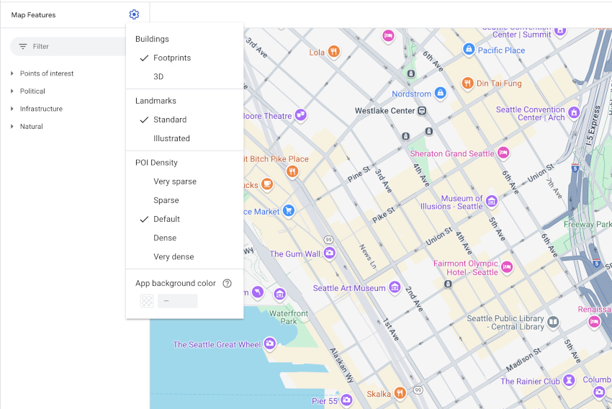Viewport: 612px width, 409px height.
Task: Open help for App background color
Action: point(227,283)
